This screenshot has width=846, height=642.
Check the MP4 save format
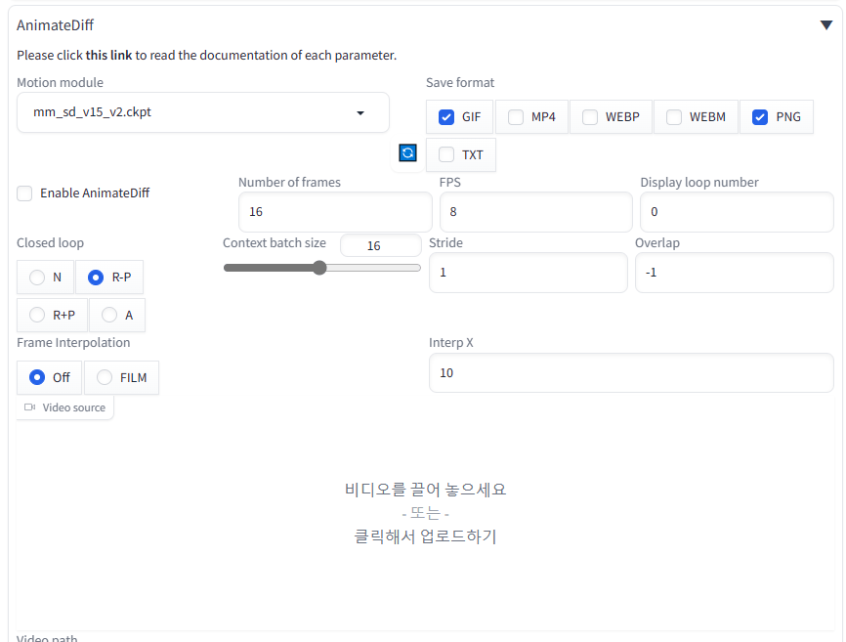516,117
